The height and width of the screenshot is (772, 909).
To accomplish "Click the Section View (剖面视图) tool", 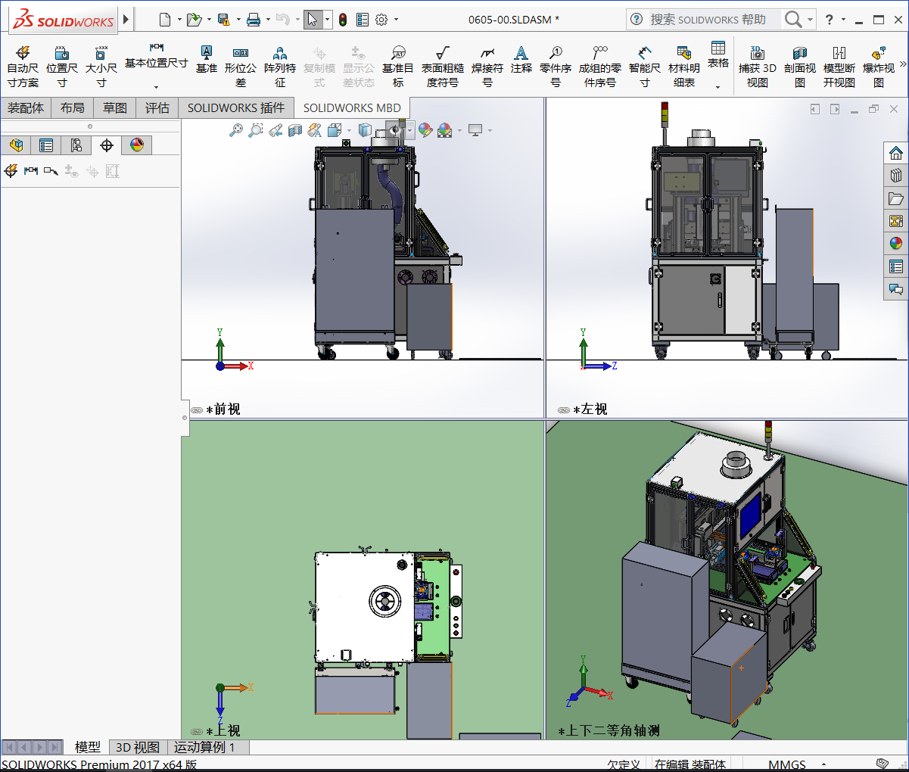I will pos(800,67).
